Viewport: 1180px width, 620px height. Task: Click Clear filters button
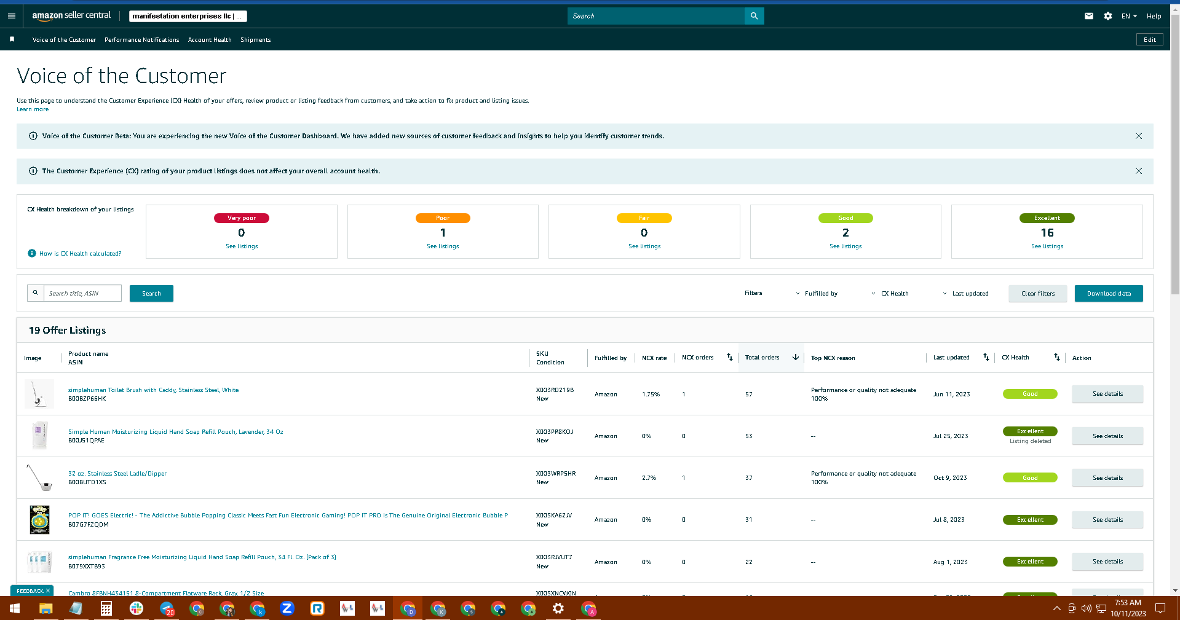(x=1038, y=294)
